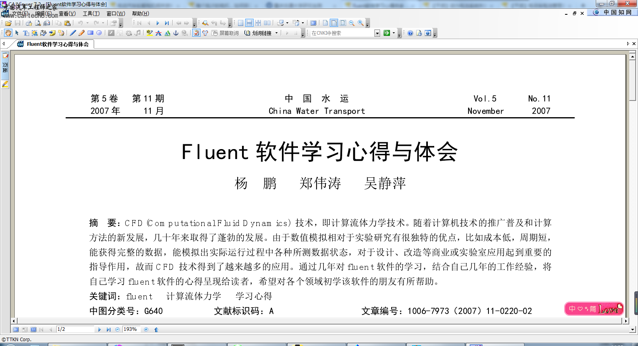Open the window cascade dropdown arrow
The width and height of the screenshot is (638, 346).
coord(287,23)
